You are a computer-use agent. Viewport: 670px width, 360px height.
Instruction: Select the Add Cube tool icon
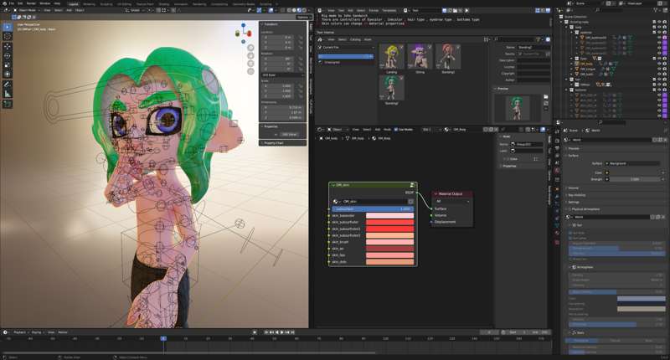click(x=8, y=105)
